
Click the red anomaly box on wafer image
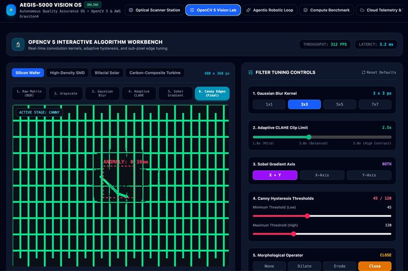[x=119, y=182]
